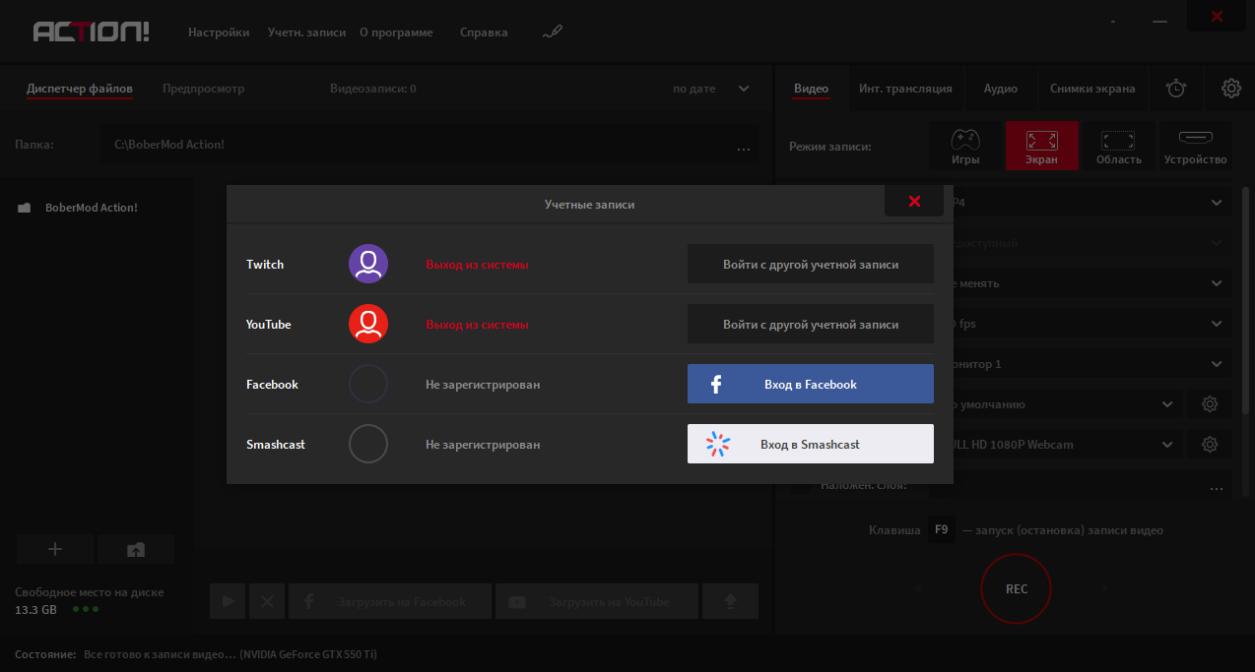Log out of YouTube account
Image resolution: width=1255 pixels, height=672 pixels.
(477, 325)
